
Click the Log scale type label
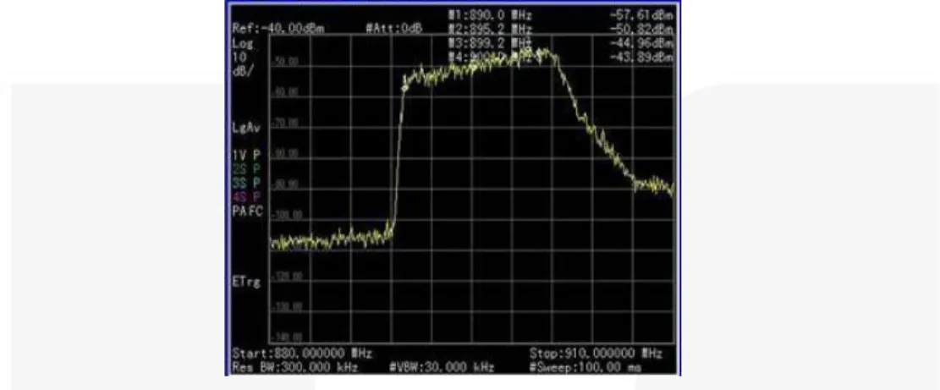(x=242, y=43)
